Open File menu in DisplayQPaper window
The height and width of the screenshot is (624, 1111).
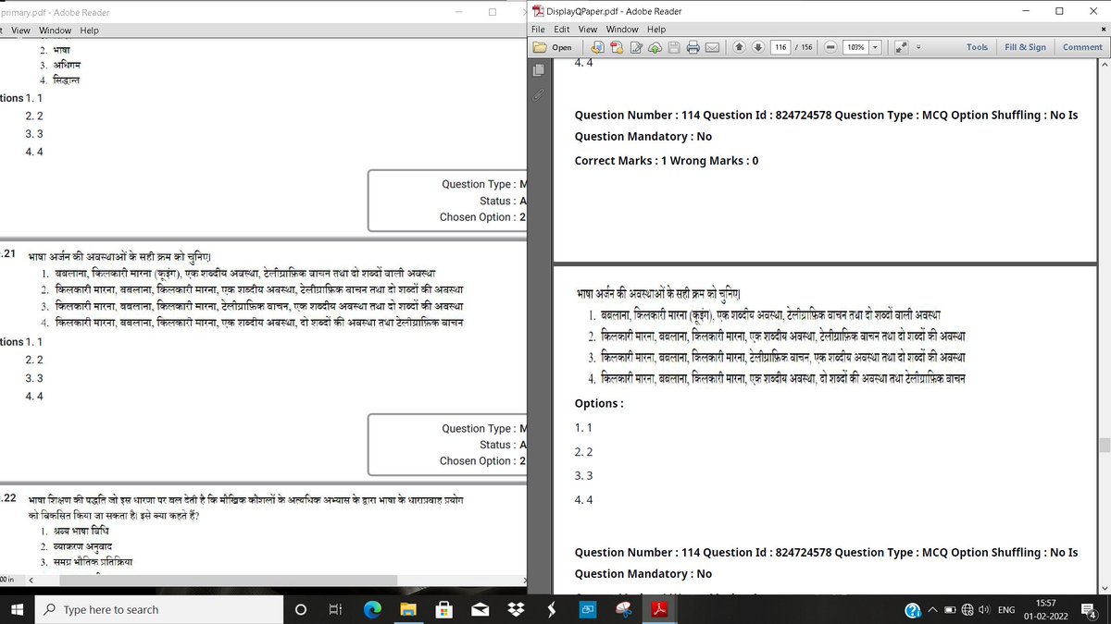click(x=538, y=30)
